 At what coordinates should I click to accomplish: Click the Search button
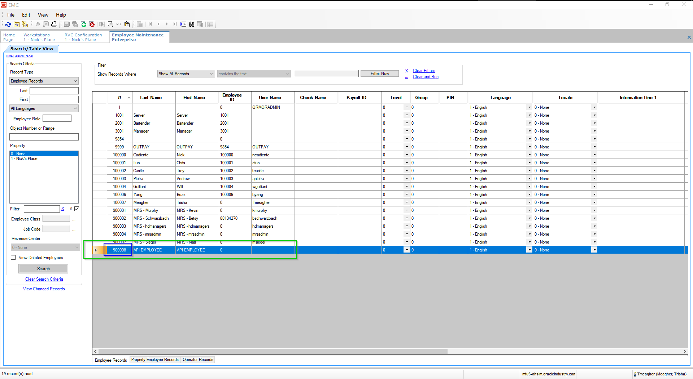pos(43,268)
